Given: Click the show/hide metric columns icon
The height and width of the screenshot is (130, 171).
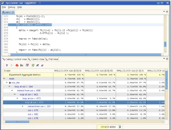Looking at the screenshot, I should click(27, 65).
